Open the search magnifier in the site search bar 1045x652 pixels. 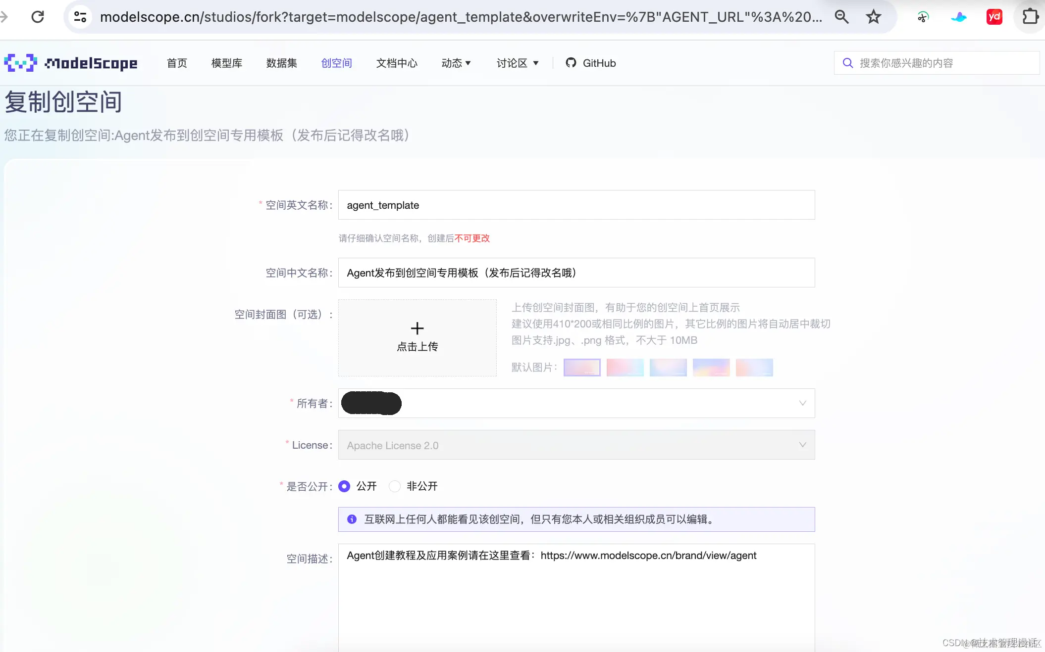[848, 63]
